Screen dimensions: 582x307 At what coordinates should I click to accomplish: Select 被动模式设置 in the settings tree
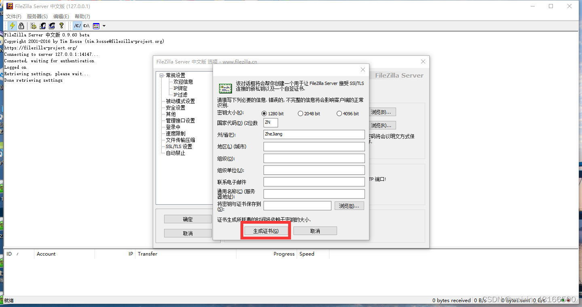tap(180, 101)
